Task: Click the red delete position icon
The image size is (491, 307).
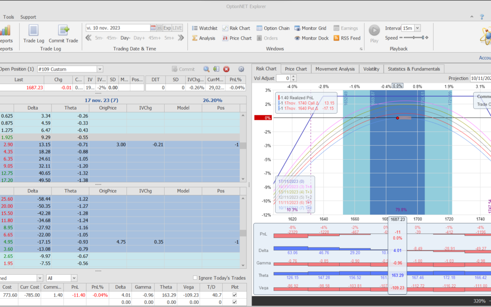Action: (x=226, y=69)
